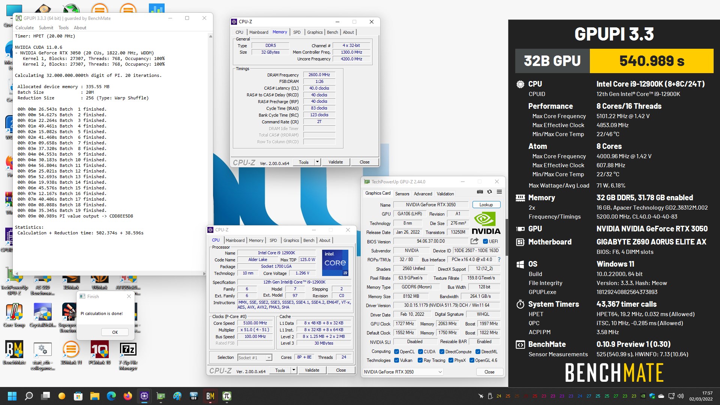Screen dimensions: 720x405
Task: Open Calculate menu in GPUPI
Action: pos(24,28)
